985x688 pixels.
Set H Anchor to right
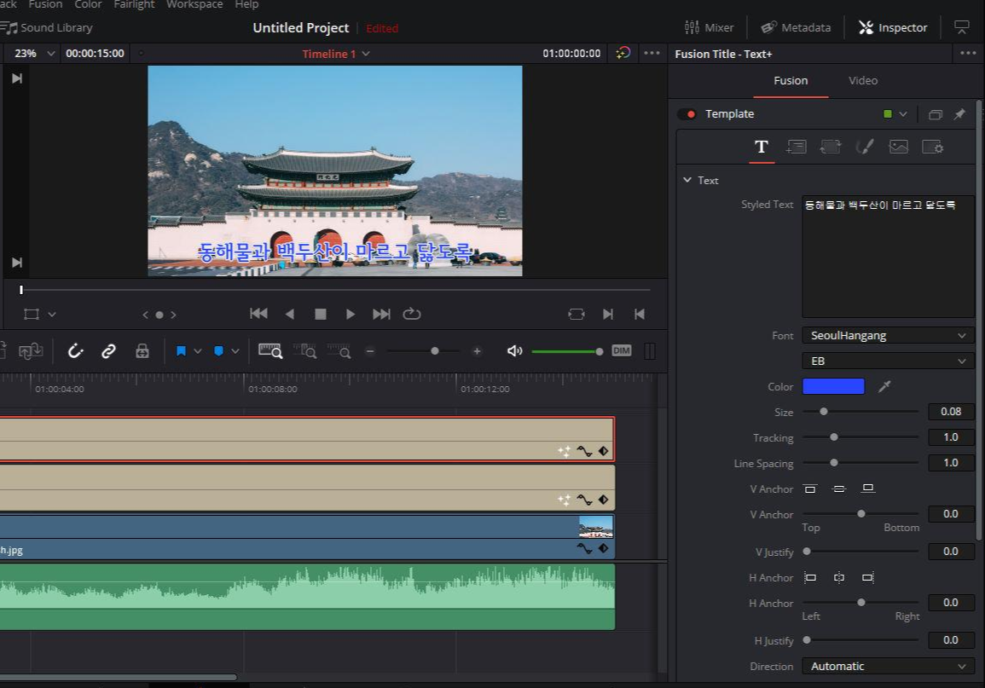click(x=868, y=577)
